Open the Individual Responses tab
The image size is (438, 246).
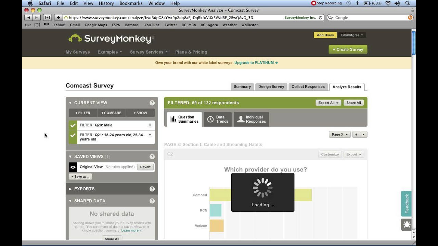252,119
